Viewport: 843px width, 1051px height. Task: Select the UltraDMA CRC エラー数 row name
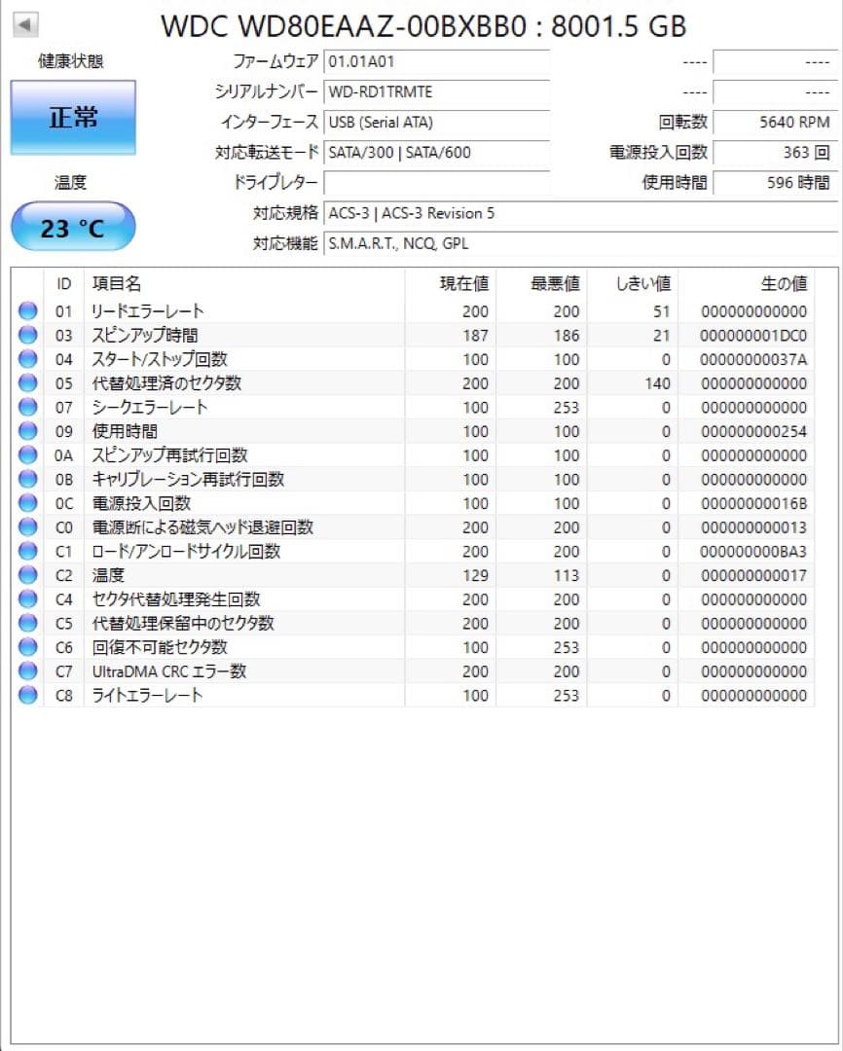(169, 671)
